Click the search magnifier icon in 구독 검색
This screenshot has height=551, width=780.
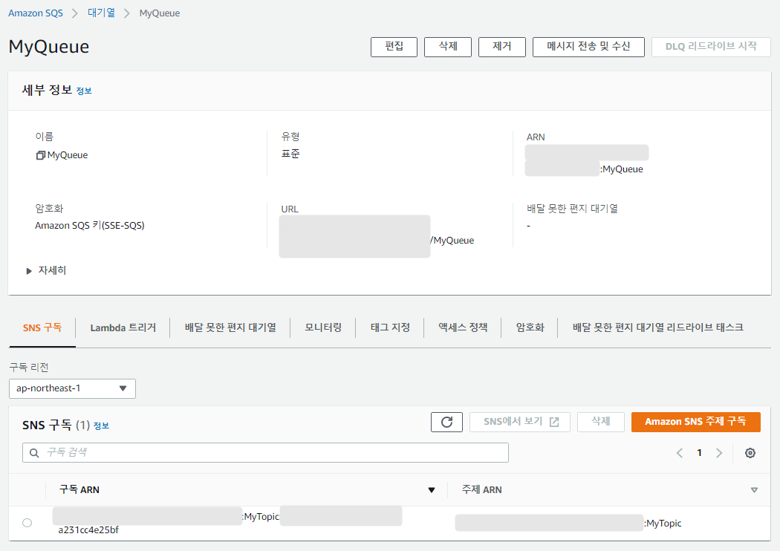click(34, 453)
